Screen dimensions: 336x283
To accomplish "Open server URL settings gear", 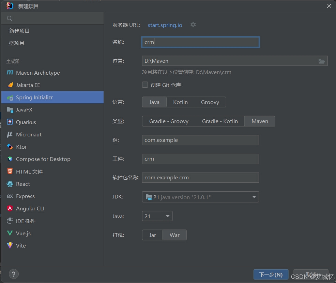I will pos(193,25).
